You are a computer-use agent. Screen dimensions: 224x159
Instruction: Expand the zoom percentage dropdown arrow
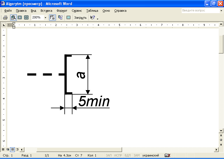pos(45,18)
